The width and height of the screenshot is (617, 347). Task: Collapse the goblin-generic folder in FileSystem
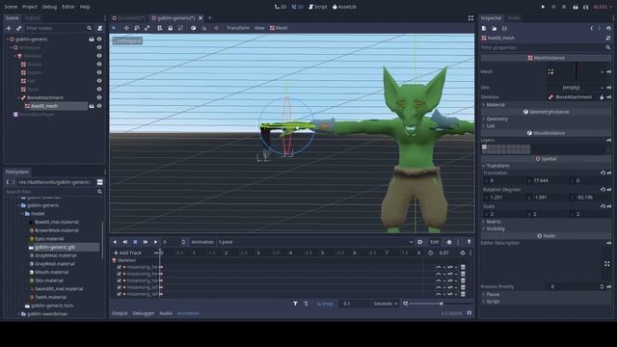pos(19,205)
